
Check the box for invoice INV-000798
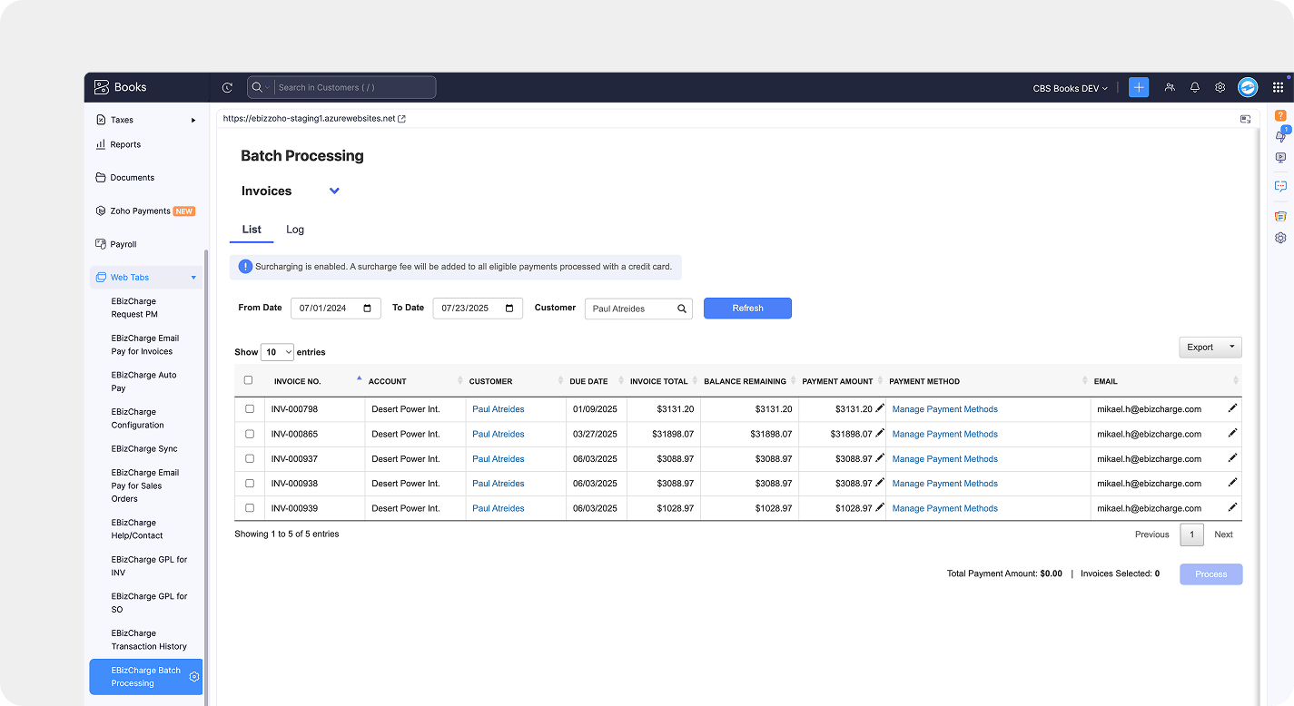point(250,409)
